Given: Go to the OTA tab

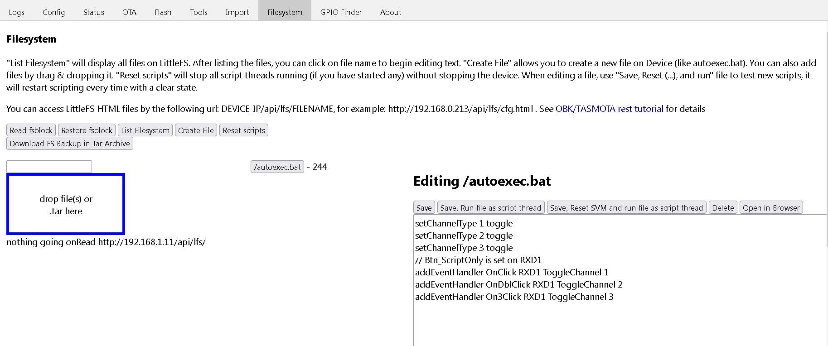Looking at the screenshot, I should 129,12.
